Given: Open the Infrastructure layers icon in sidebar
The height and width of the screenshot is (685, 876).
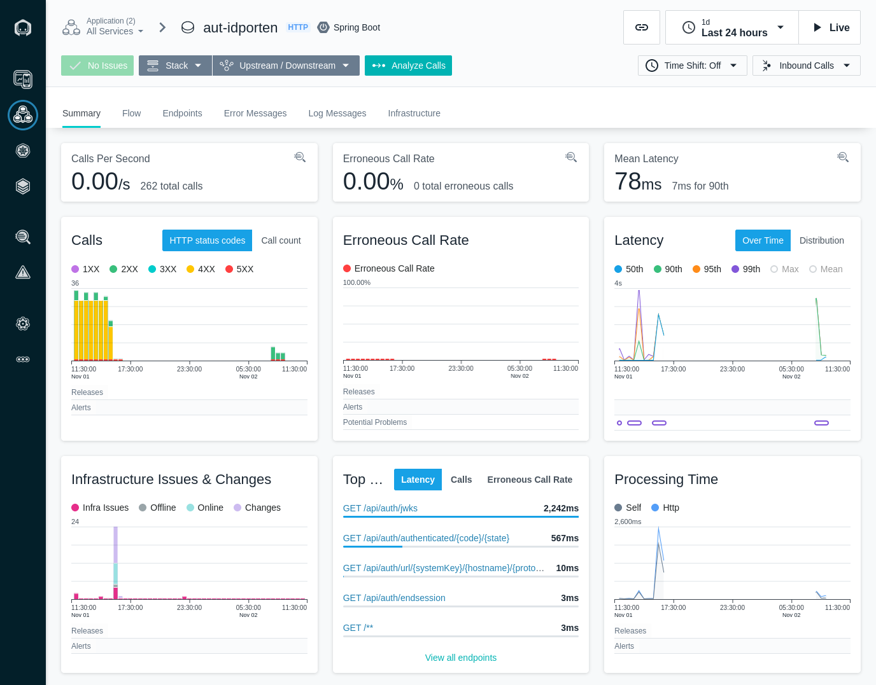Looking at the screenshot, I should coord(23,186).
